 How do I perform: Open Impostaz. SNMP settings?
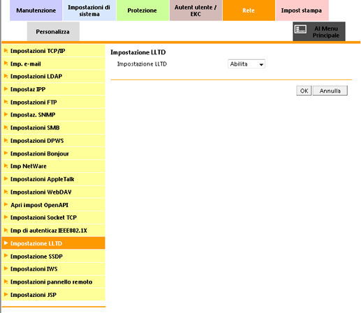[53, 115]
